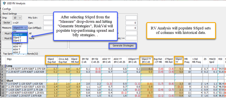The image size is (226, 98).
Task: Click the 1 Std MR Freq header
Action: [197, 60]
